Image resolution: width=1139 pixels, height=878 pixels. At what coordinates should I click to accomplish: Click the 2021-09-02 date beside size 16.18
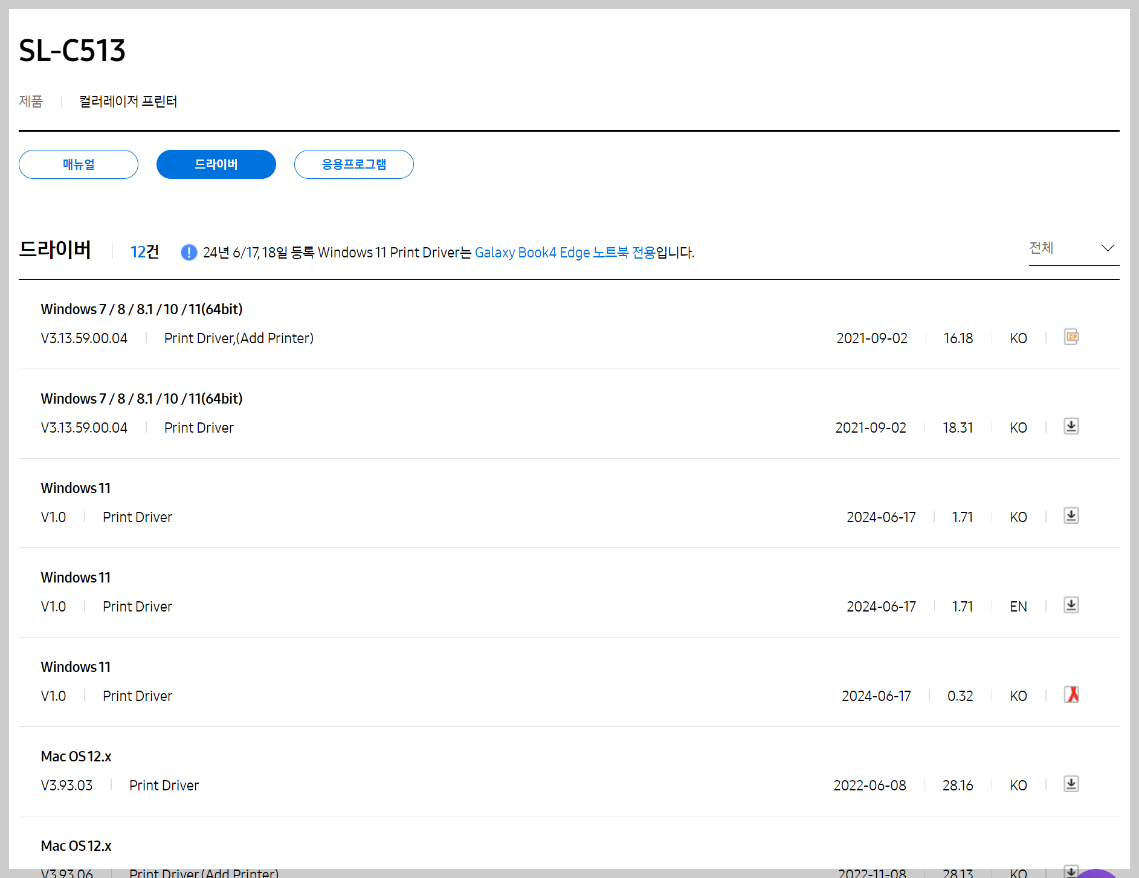tap(872, 338)
